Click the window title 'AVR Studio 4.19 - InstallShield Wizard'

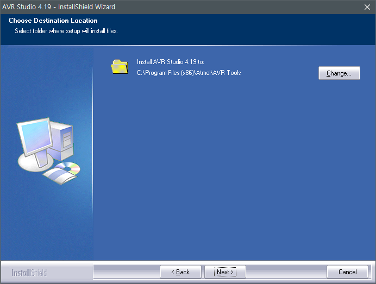(x=59, y=7)
